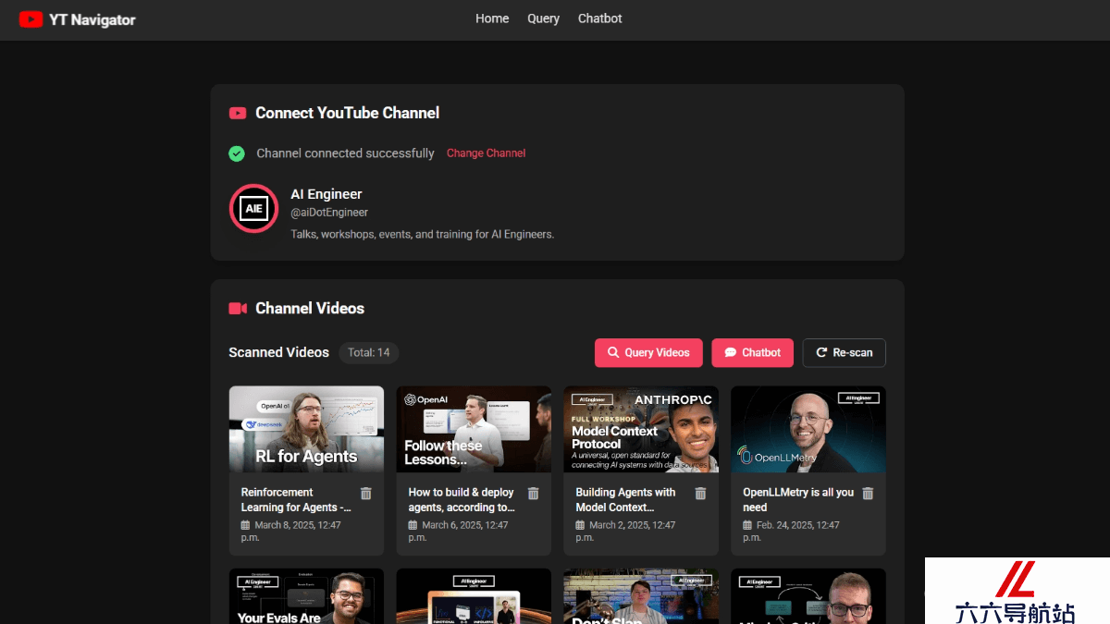Click the Total: 14 badge

coord(369,352)
